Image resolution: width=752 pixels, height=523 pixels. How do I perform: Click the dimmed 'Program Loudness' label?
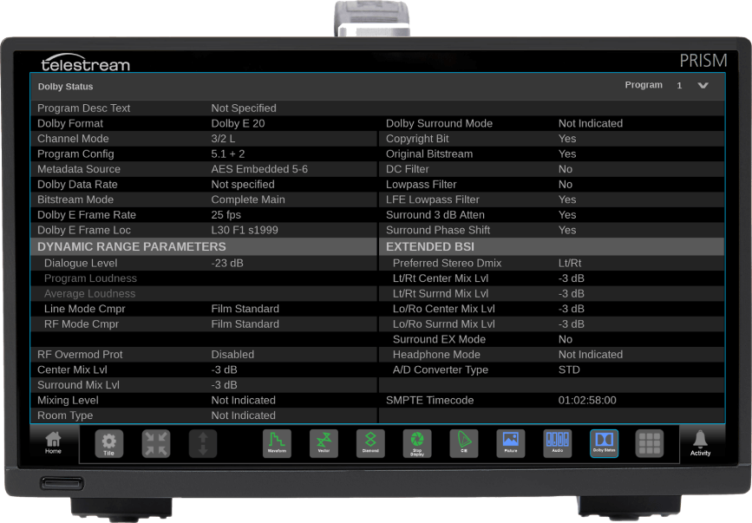(x=91, y=278)
